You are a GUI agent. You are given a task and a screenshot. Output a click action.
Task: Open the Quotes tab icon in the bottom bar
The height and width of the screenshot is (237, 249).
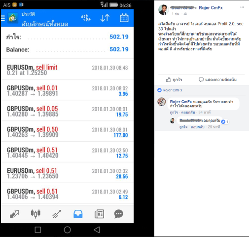pyautogui.click(x=14, y=214)
